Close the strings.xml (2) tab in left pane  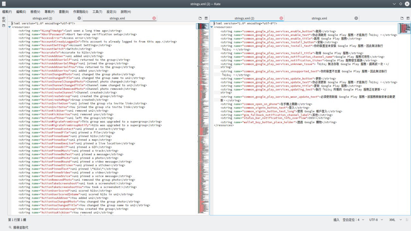(79, 18)
